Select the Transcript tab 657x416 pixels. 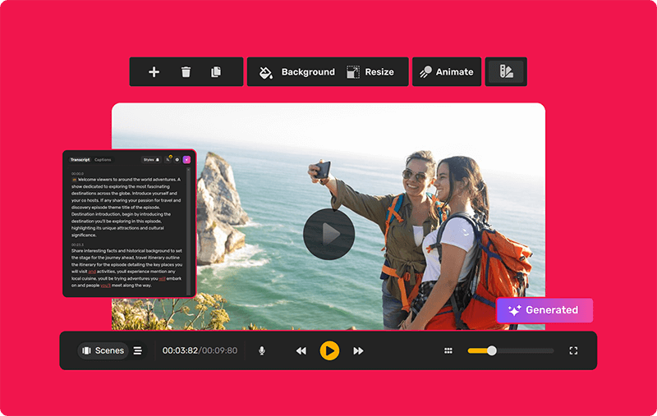[x=80, y=159]
